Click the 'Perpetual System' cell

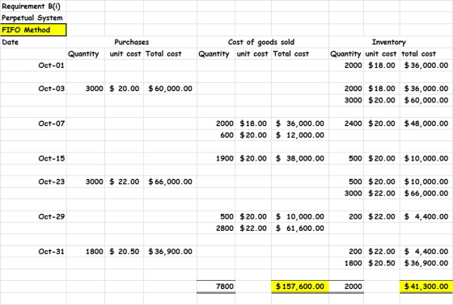(x=33, y=18)
